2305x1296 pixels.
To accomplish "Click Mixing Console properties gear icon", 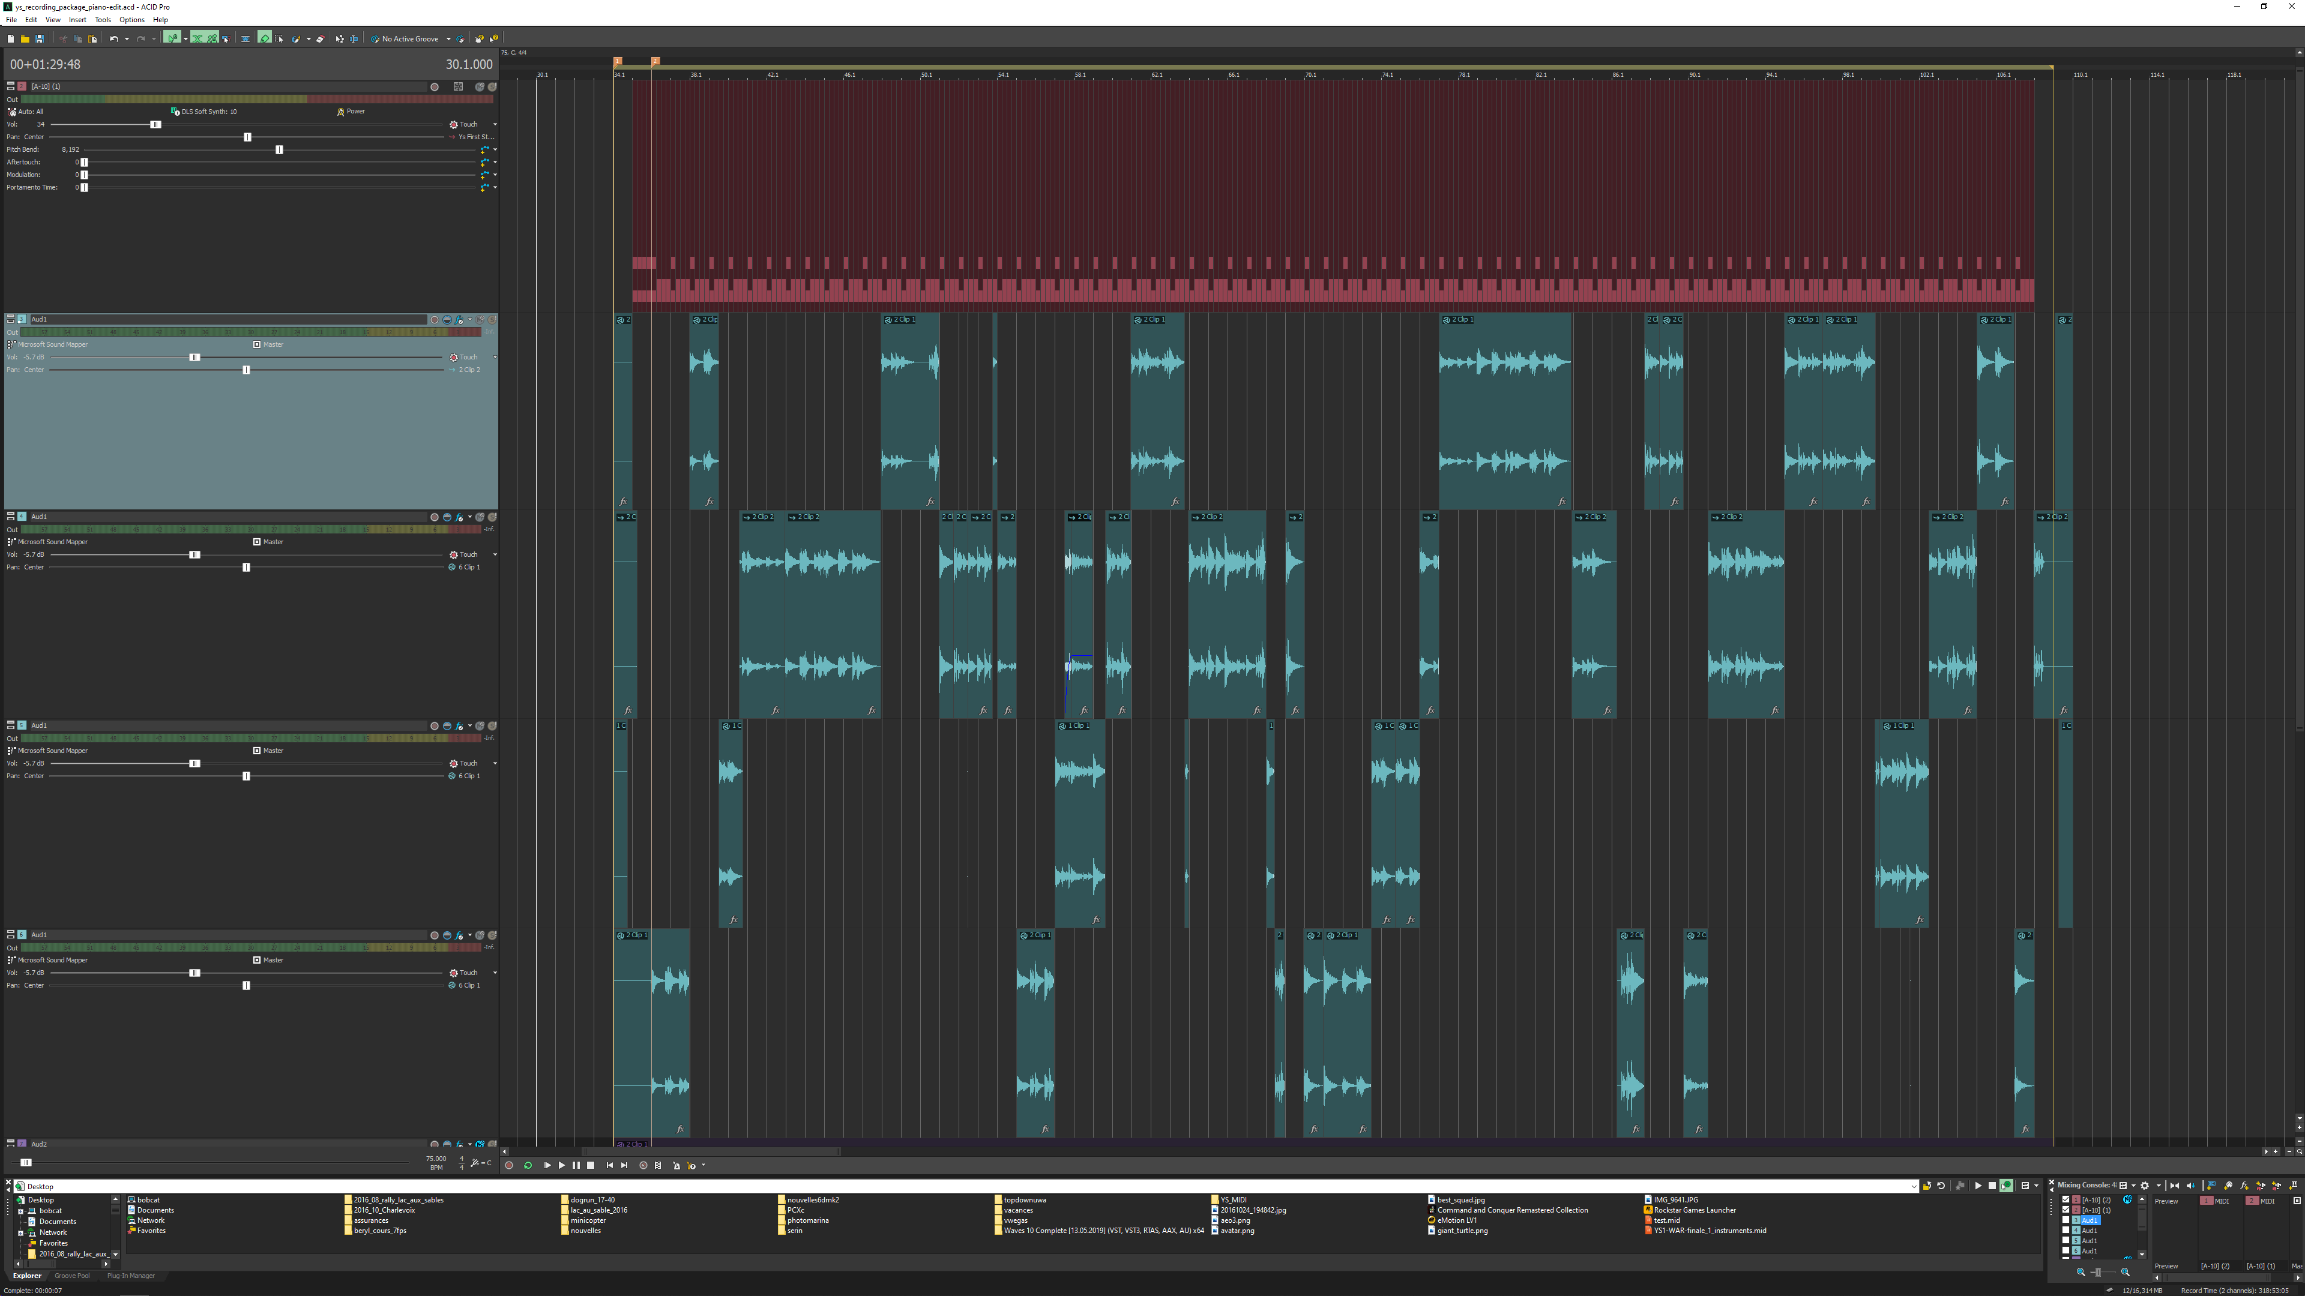I will coord(2145,1186).
